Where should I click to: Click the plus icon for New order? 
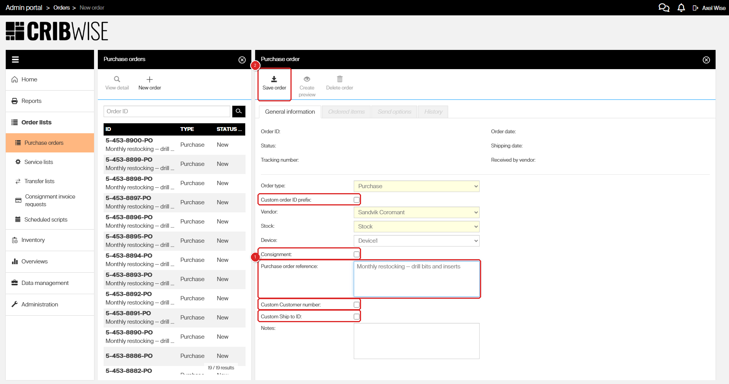click(x=150, y=79)
